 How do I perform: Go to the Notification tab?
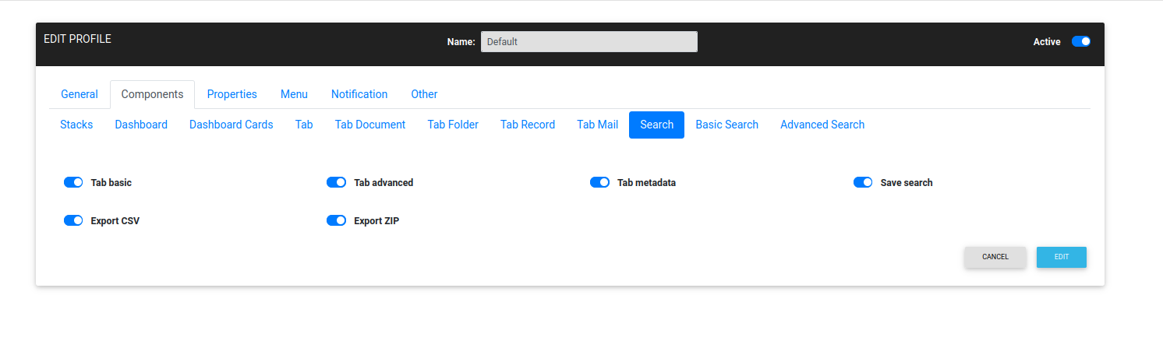tap(359, 94)
